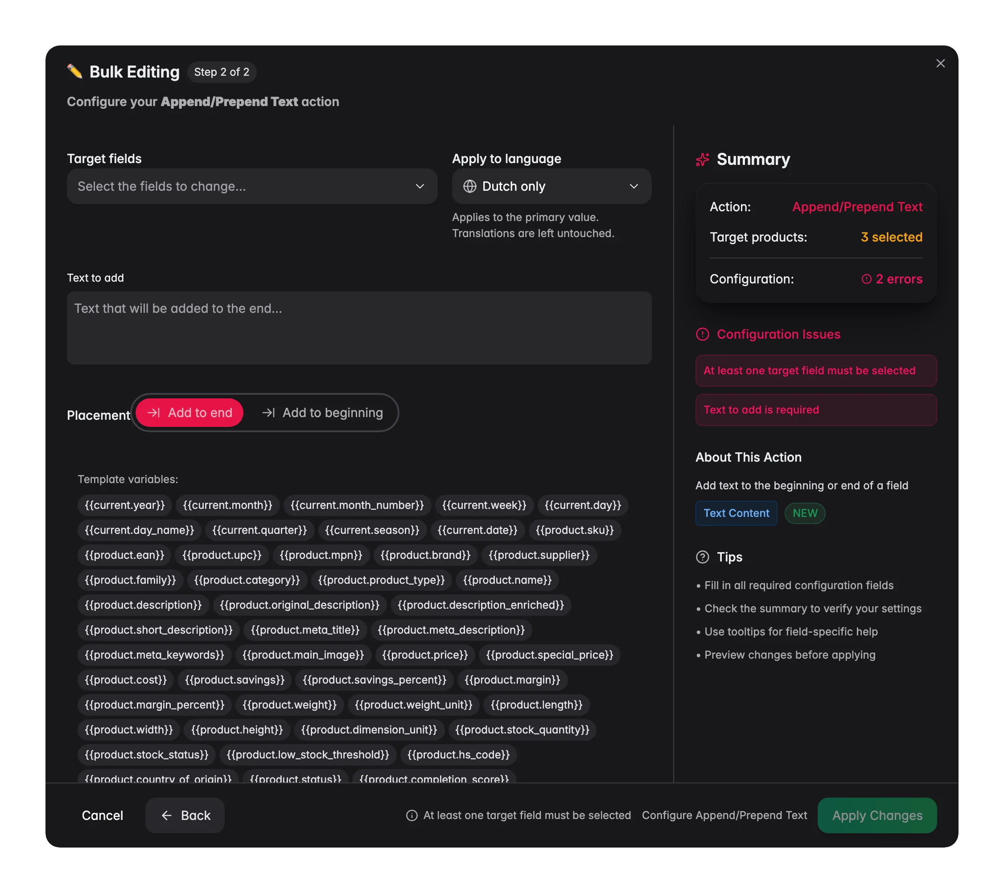The height and width of the screenshot is (893, 1004).
Task: Click the Step 2 of 2 badge
Action: 222,72
